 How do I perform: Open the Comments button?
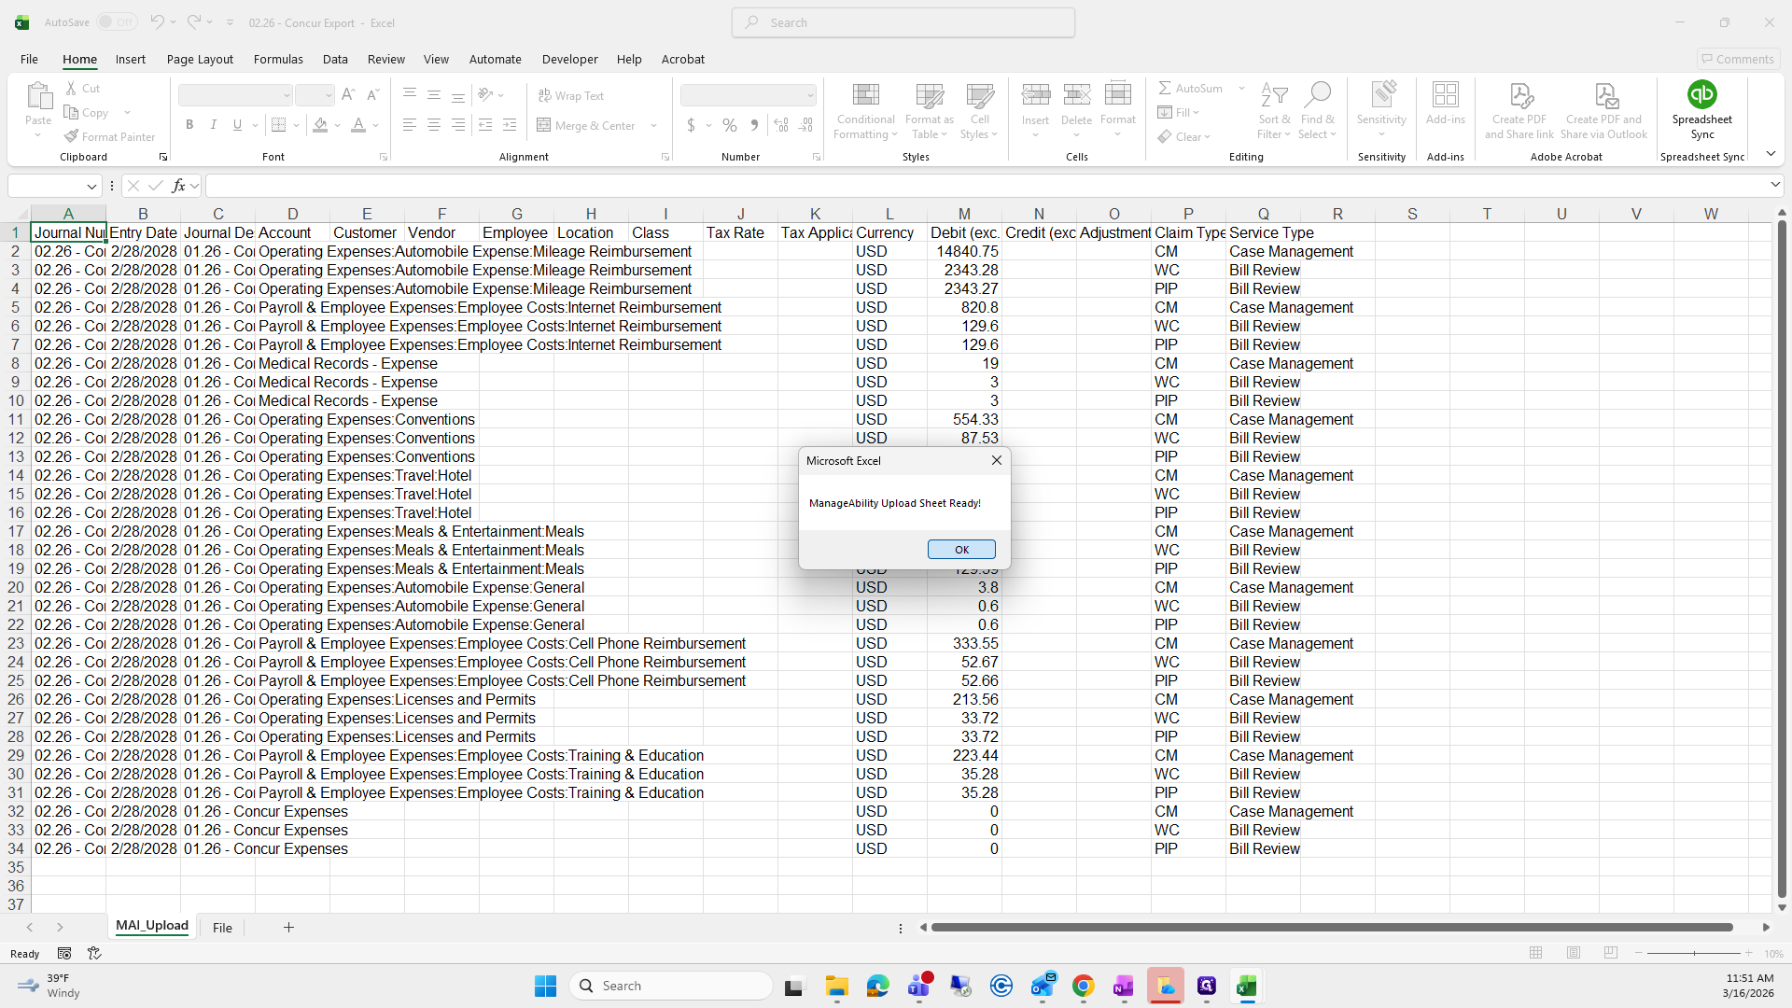point(1737,59)
